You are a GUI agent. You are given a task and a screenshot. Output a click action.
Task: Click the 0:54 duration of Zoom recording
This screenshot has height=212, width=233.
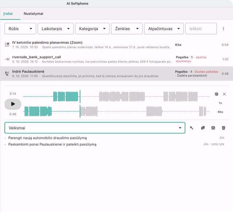(x=225, y=45)
